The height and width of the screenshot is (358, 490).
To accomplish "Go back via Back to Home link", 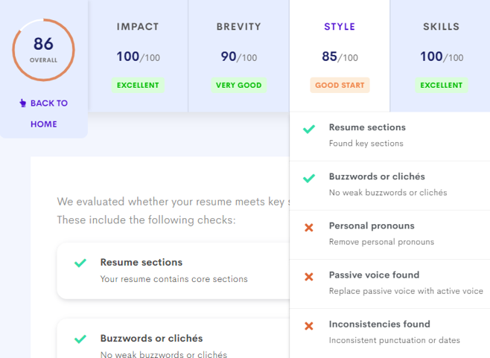I will point(44,113).
